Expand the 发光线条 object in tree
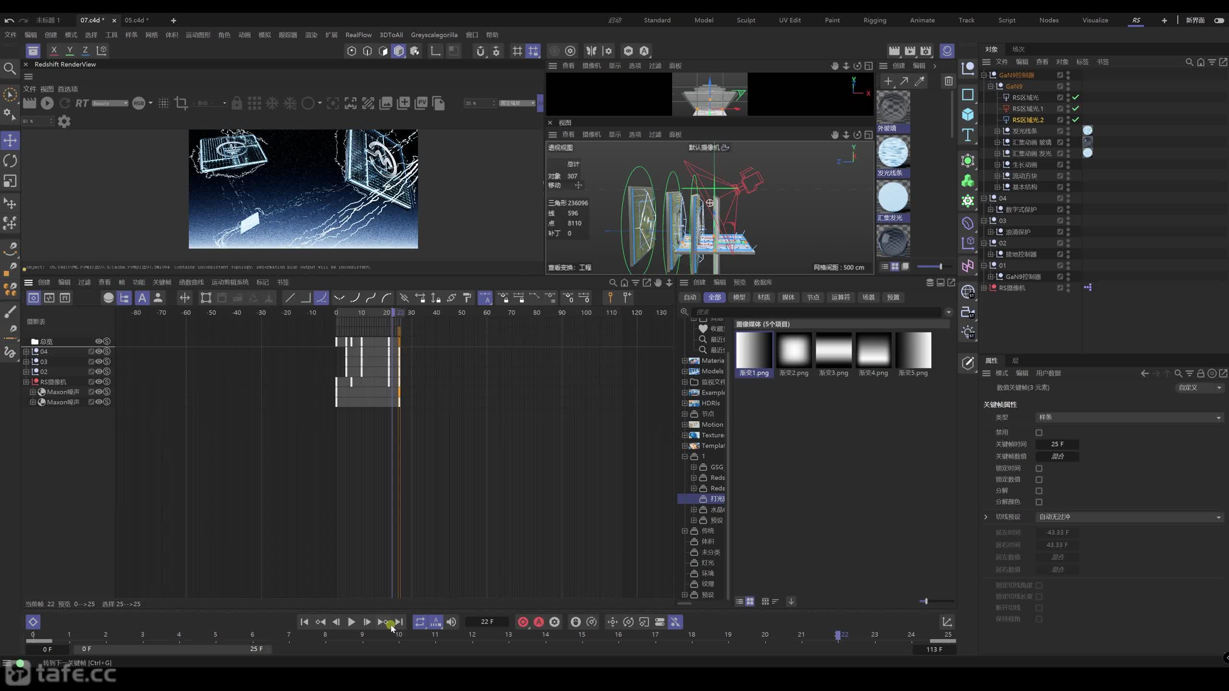Image resolution: width=1229 pixels, height=691 pixels. (x=997, y=131)
